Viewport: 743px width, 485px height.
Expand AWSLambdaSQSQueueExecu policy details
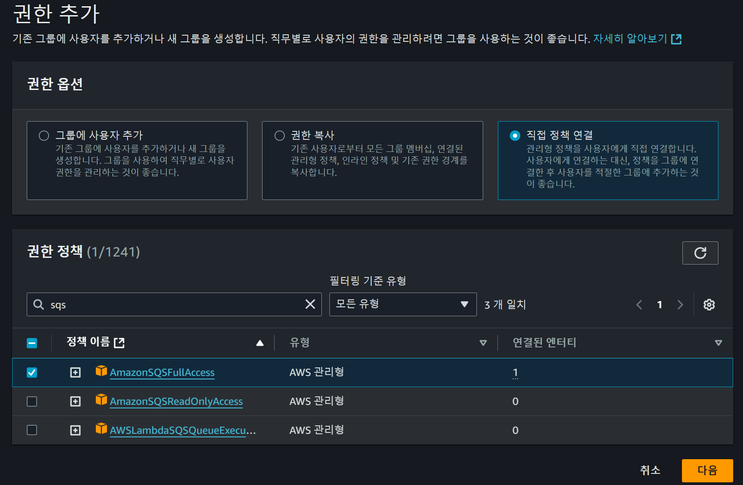point(75,430)
